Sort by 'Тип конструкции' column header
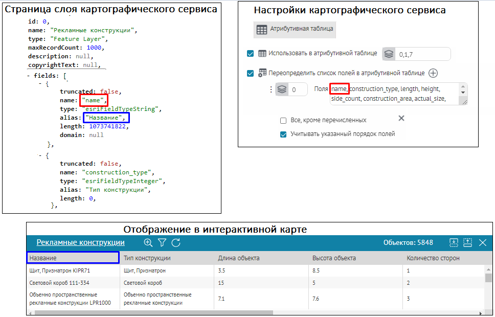 point(147,258)
